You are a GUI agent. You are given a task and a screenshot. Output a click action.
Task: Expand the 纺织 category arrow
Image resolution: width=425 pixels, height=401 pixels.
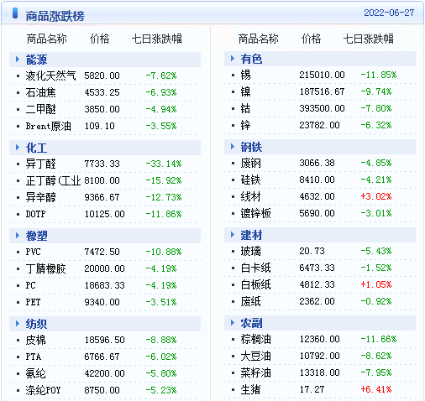point(18,324)
